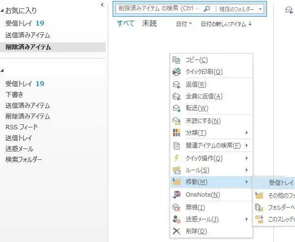Image resolution: width=295 pixels, height=242 pixels.
Task: Show 未読 unread messages filter
Action: (x=149, y=24)
